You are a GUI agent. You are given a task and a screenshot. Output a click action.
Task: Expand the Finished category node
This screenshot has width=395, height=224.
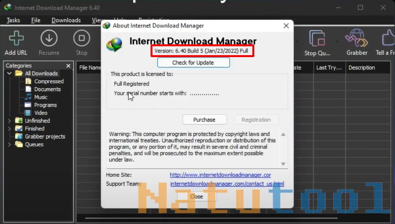pos(9,128)
